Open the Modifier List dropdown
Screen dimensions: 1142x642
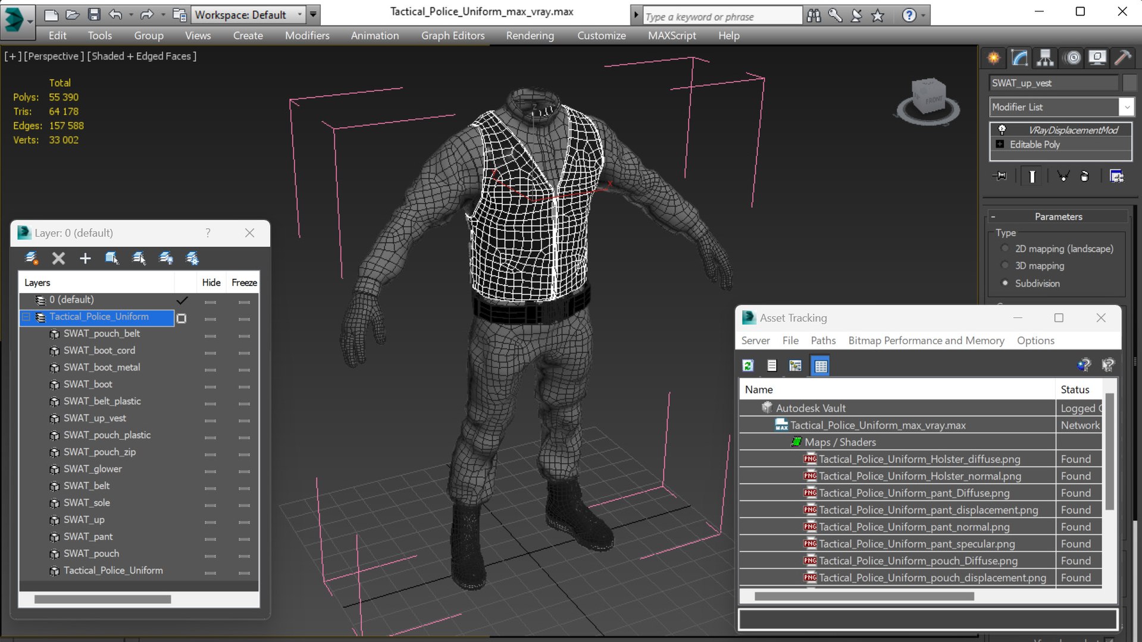[x=1126, y=107]
